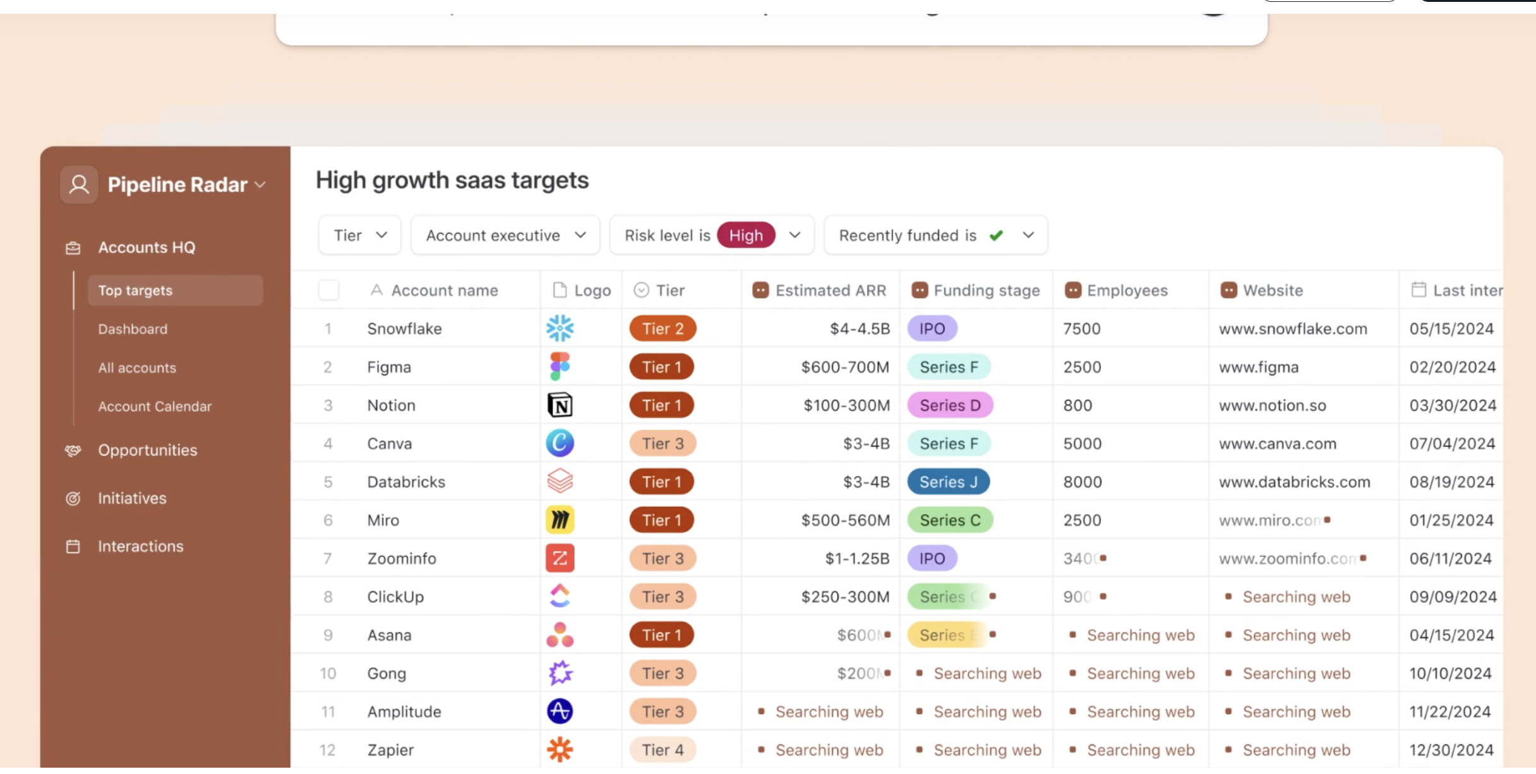
Task: Click the ClickUp logo icon
Action: click(x=560, y=597)
